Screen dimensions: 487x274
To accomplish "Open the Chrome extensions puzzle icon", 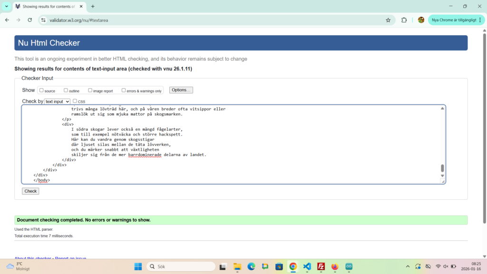I will coord(404,20).
